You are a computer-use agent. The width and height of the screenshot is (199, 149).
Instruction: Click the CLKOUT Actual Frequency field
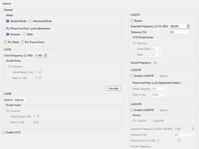point(166,63)
